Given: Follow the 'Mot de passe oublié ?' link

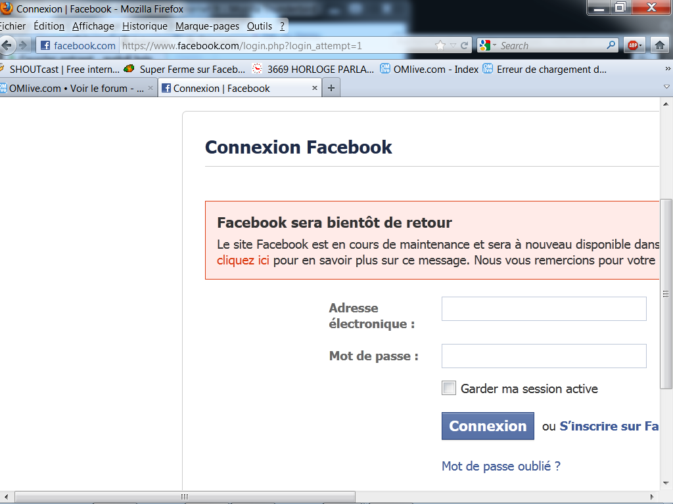Looking at the screenshot, I should click(501, 467).
